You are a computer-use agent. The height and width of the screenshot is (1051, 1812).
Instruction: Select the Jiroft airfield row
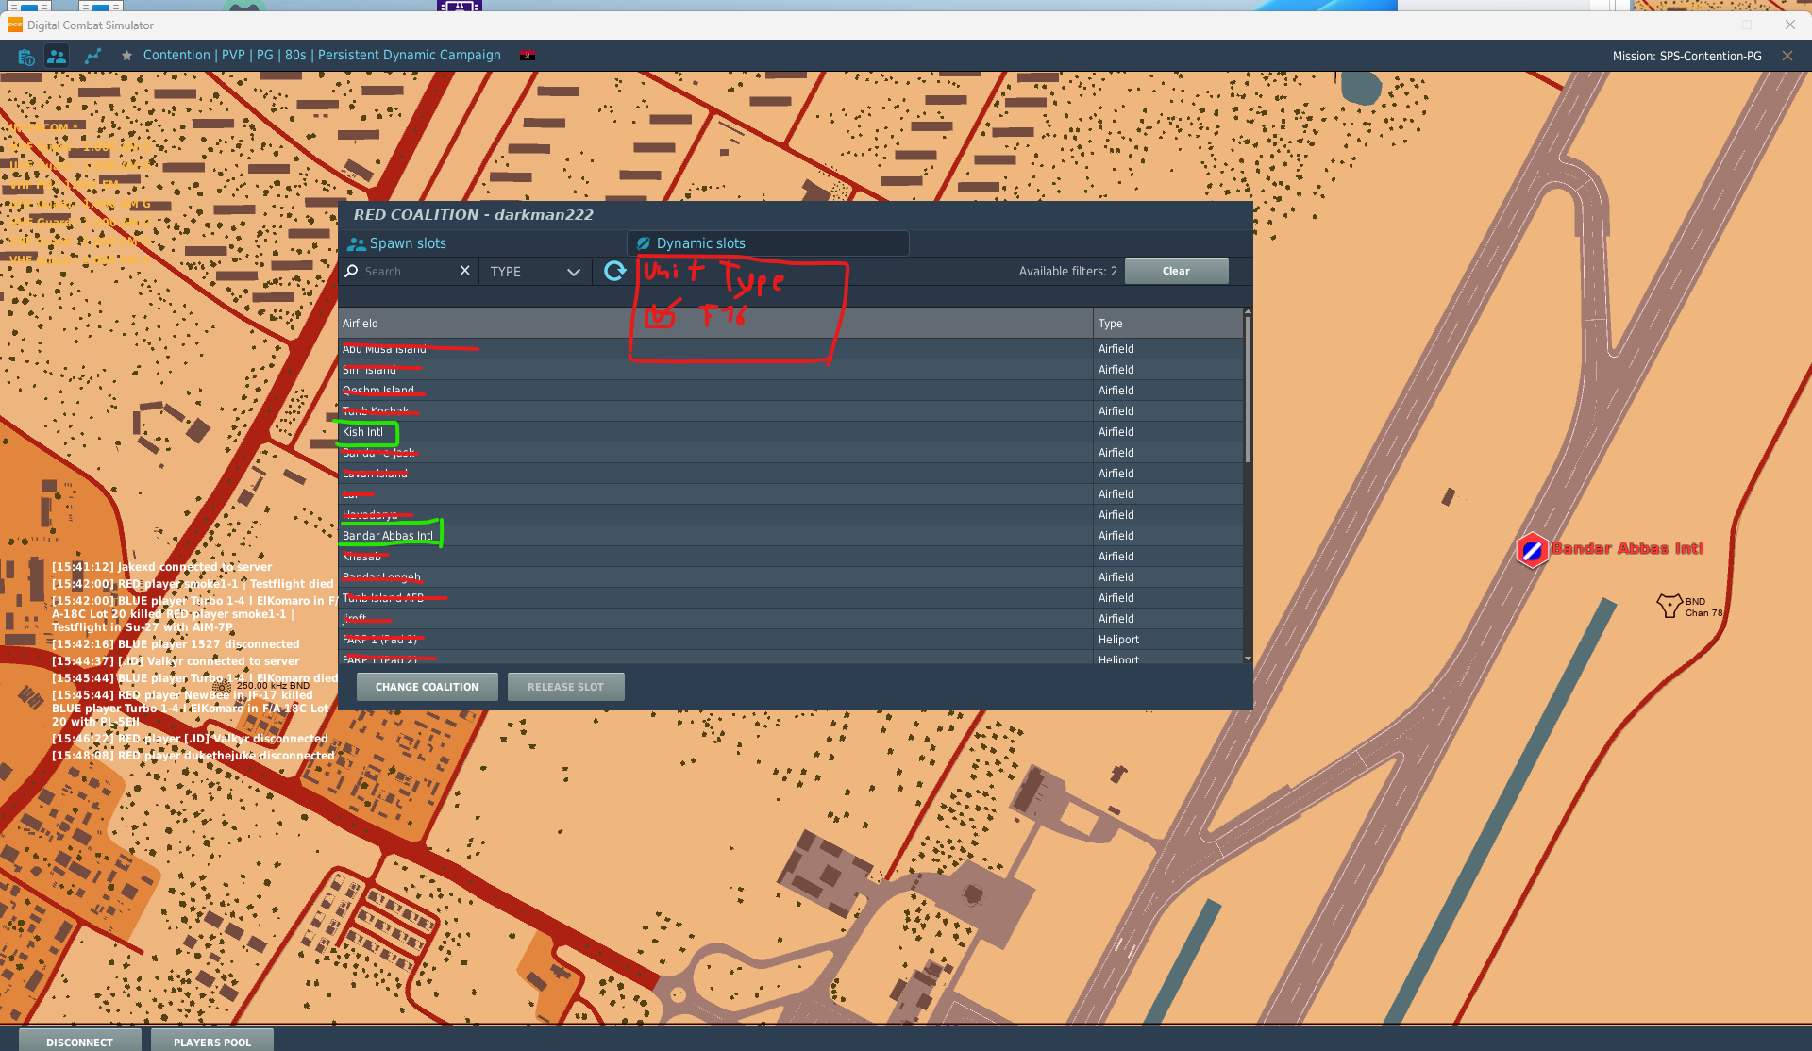point(790,619)
